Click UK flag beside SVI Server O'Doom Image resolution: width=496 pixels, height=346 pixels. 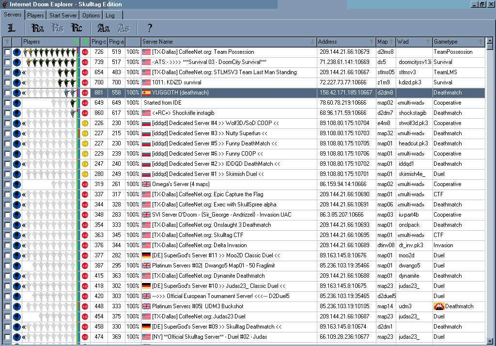coord(146,215)
